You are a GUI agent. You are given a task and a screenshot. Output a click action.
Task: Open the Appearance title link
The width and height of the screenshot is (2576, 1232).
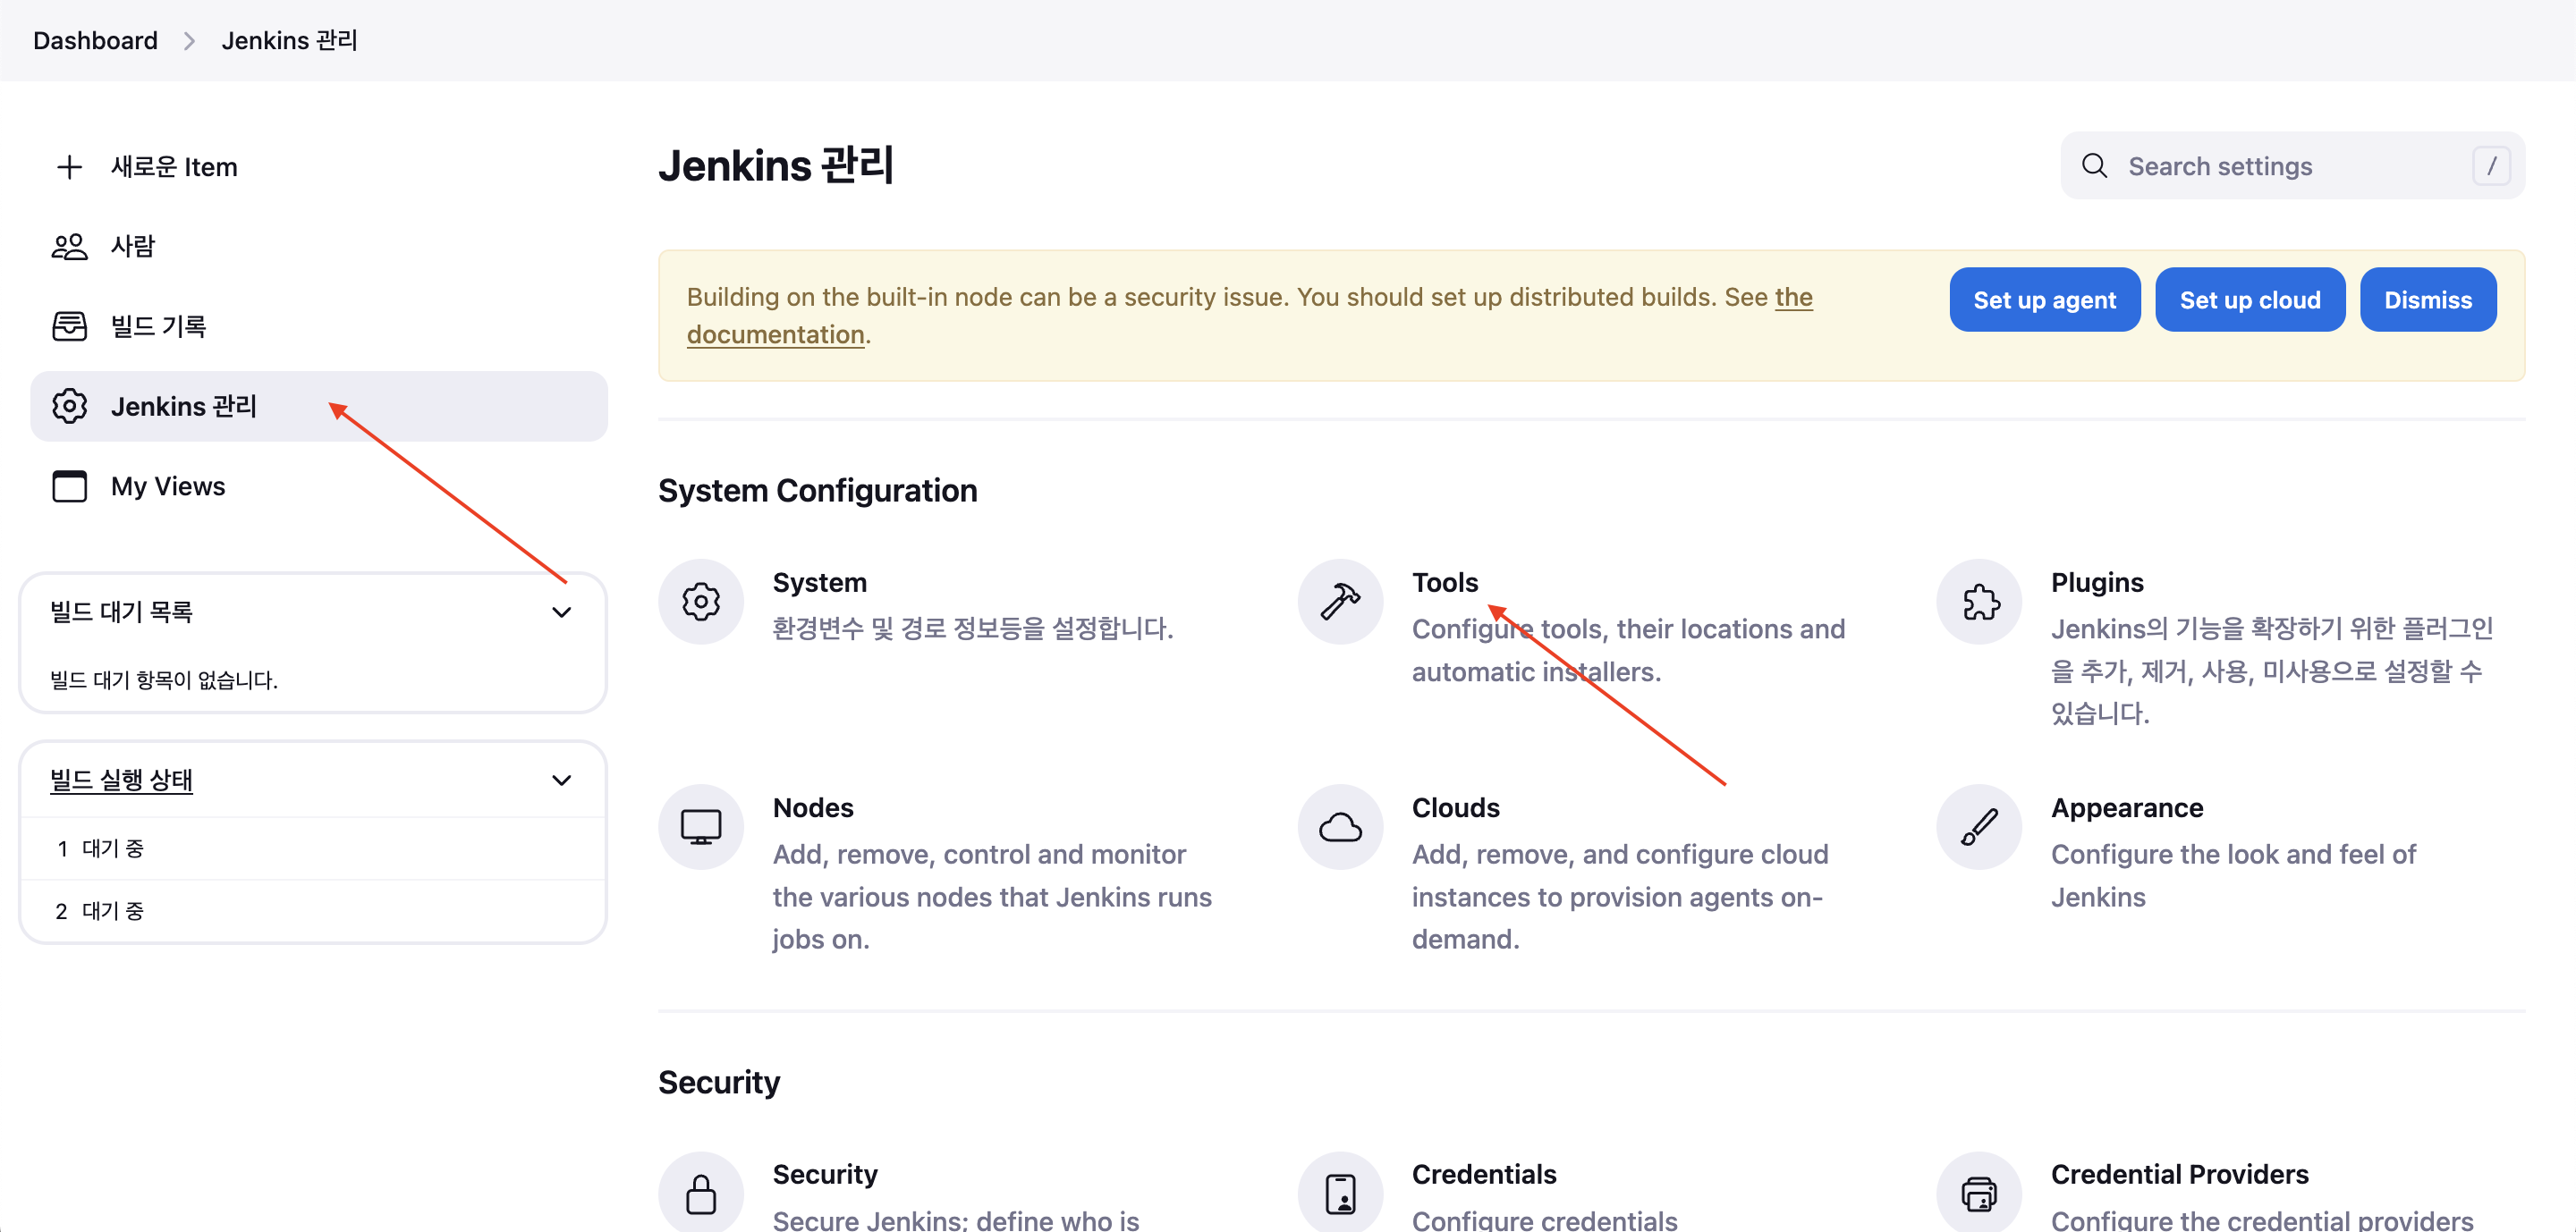(x=2127, y=808)
